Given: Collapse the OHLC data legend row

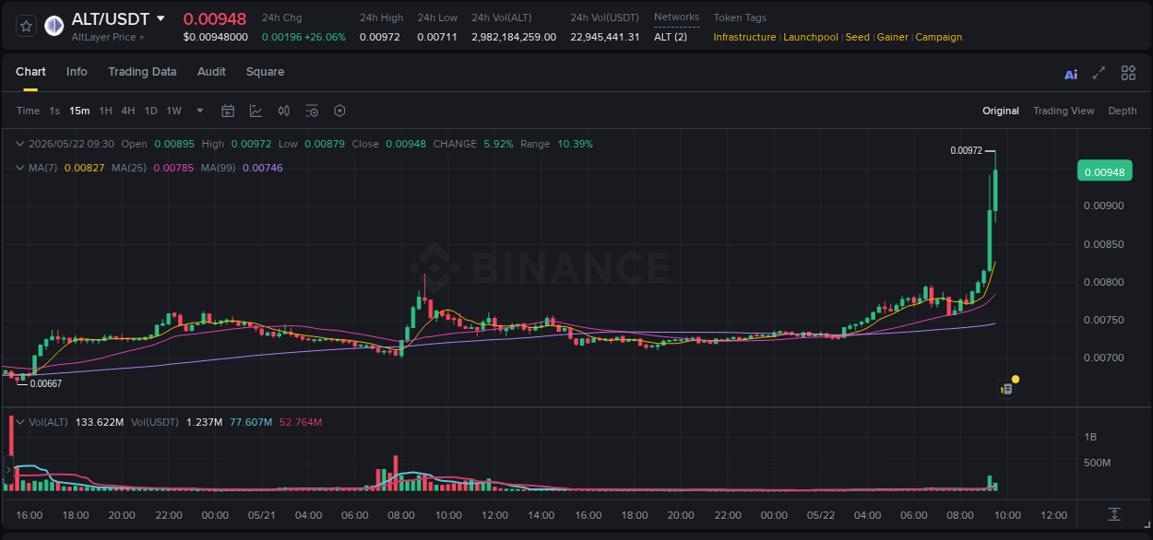Looking at the screenshot, I should 20,144.
